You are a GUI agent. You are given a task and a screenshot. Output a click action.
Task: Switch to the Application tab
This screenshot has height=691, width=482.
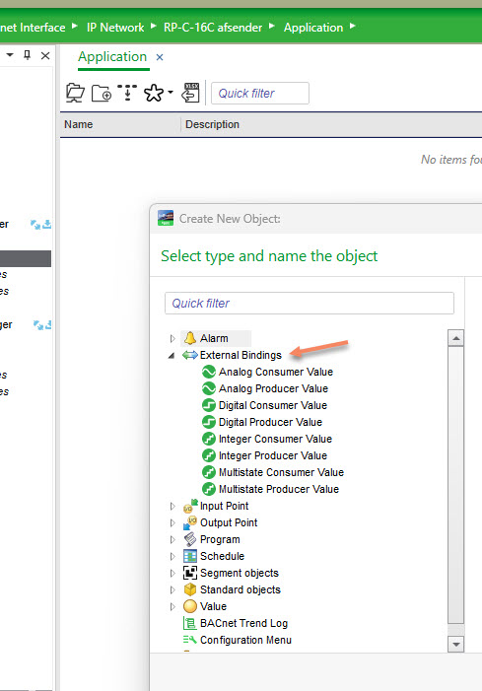[112, 57]
